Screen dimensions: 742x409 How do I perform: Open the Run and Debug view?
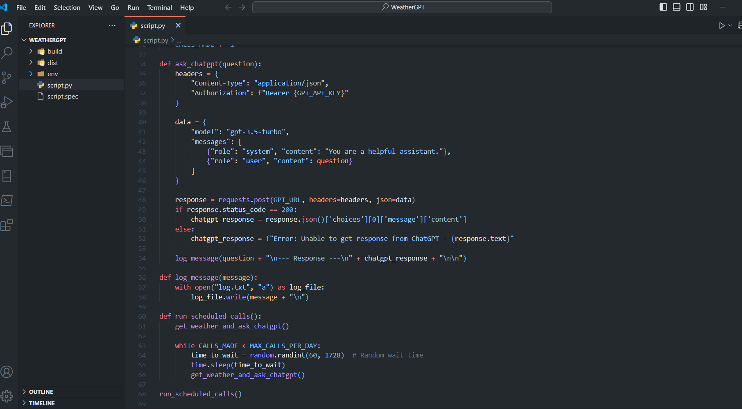[7, 102]
